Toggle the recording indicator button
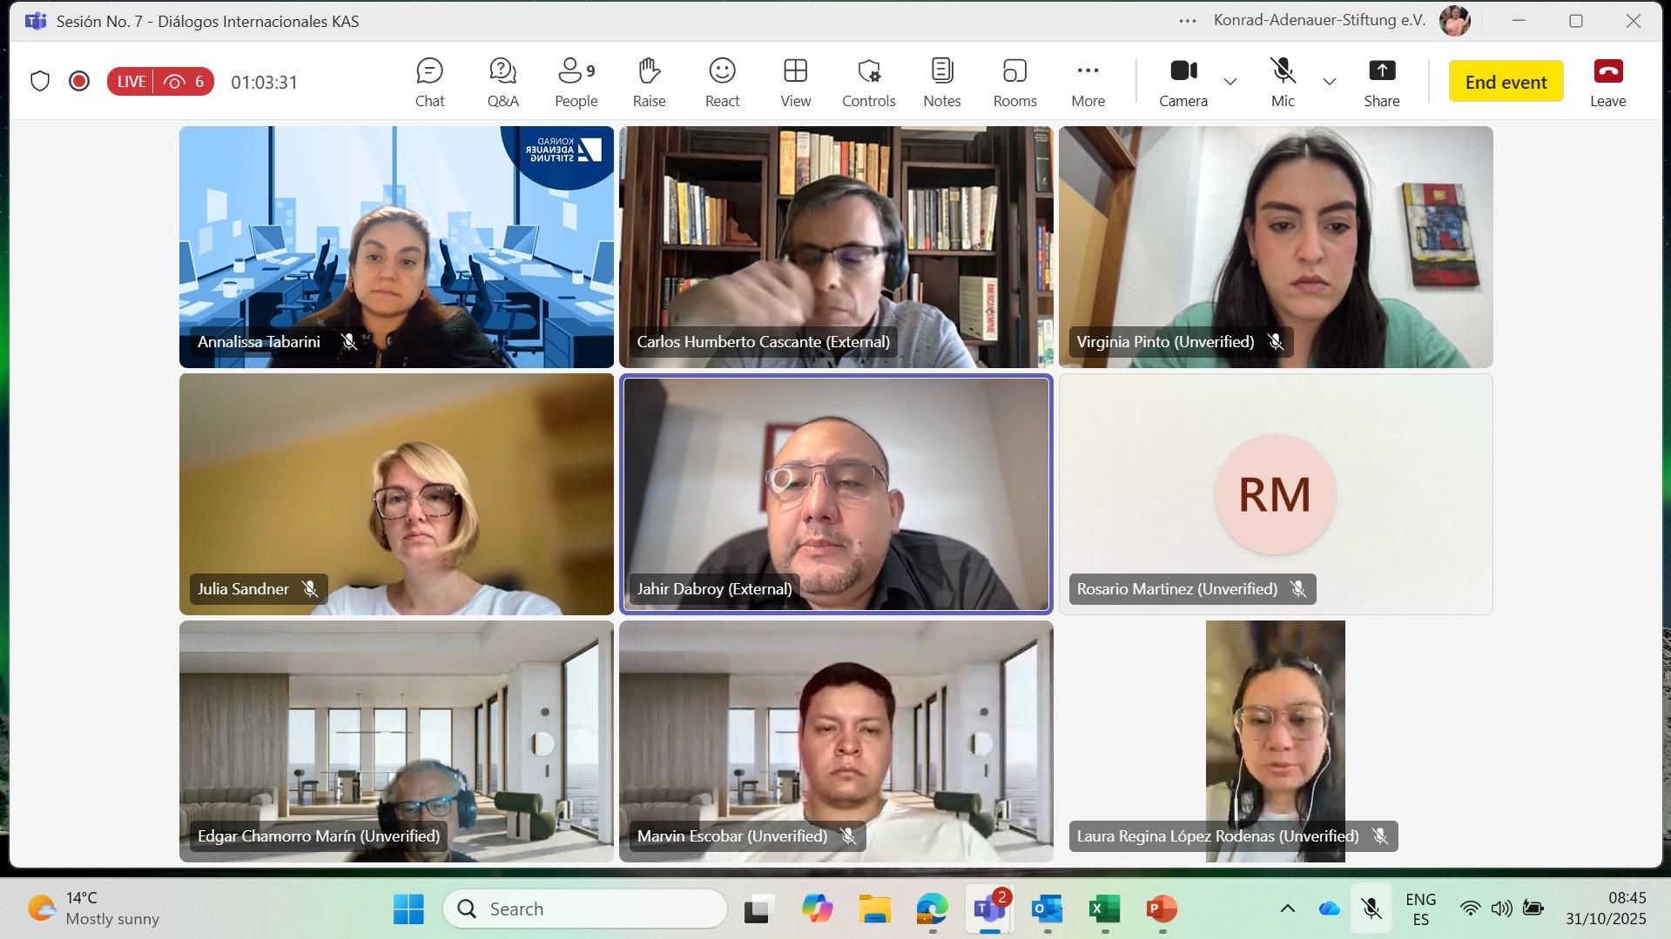1671x939 pixels. [x=79, y=82]
